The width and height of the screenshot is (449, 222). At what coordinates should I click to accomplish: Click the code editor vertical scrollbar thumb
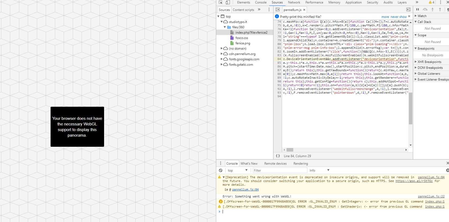(410, 108)
